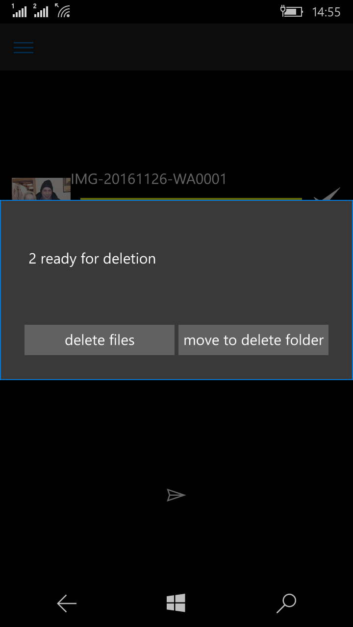The width and height of the screenshot is (353, 627).
Task: Tap the send arrow icon
Action: [176, 495]
